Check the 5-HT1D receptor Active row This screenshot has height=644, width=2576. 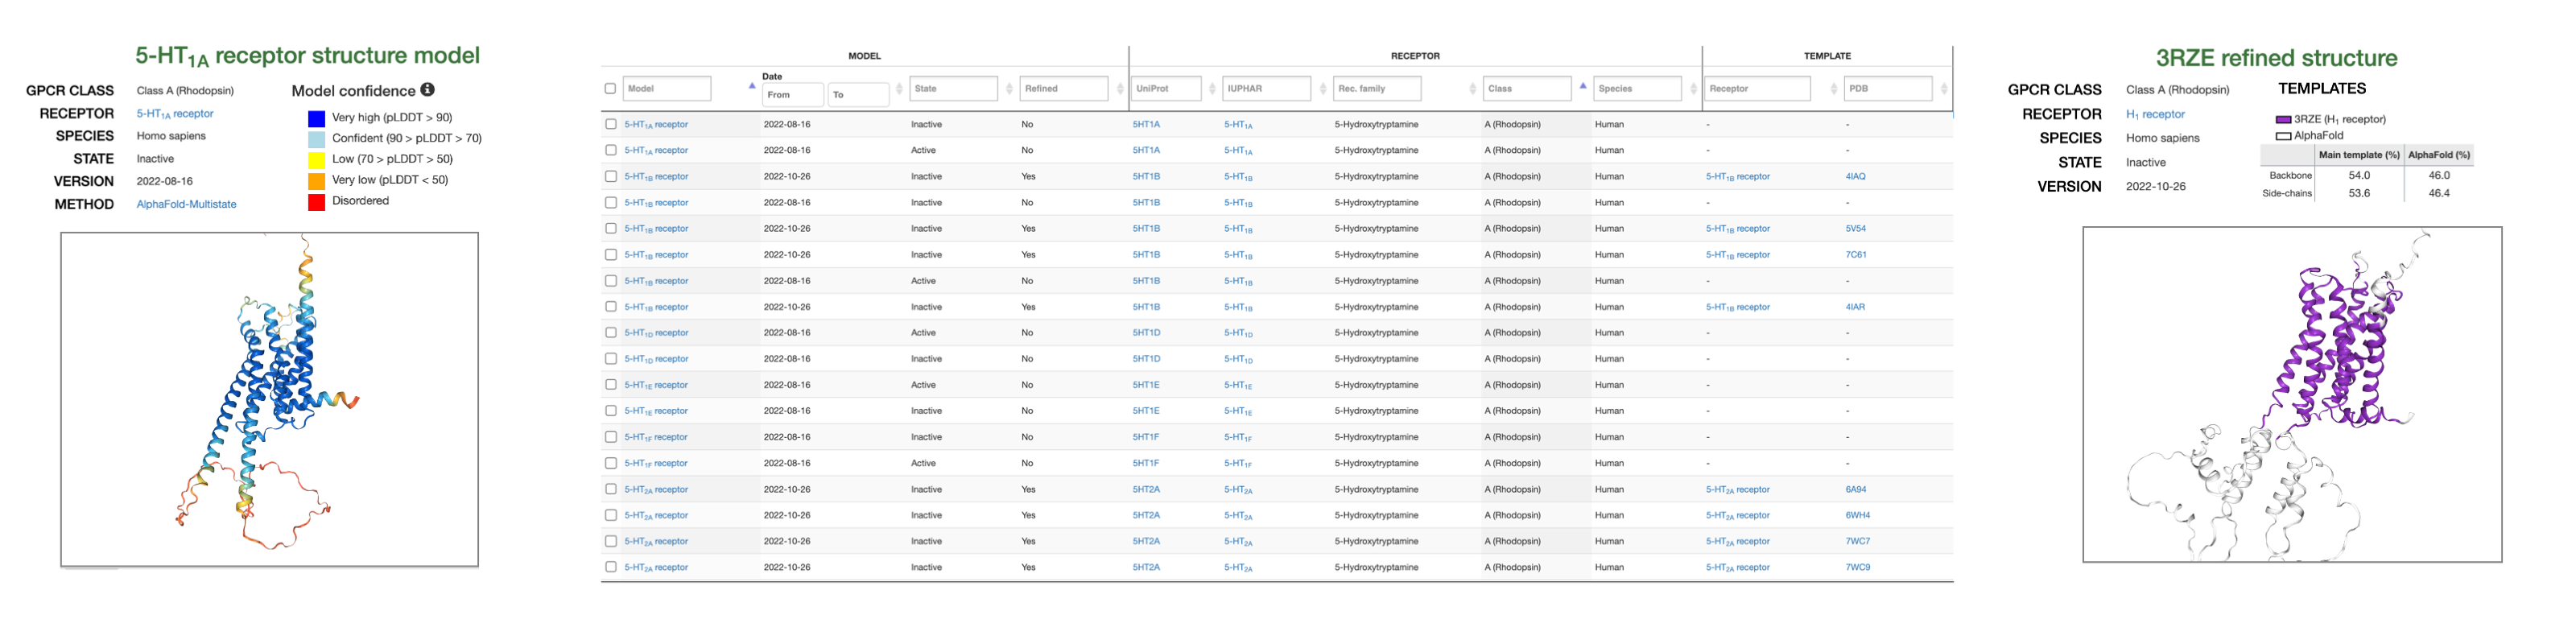pos(610,333)
